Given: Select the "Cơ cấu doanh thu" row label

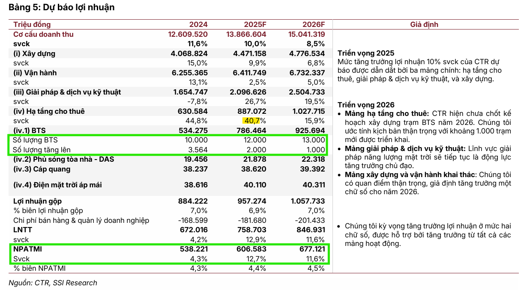Looking at the screenshot, I should [43, 34].
